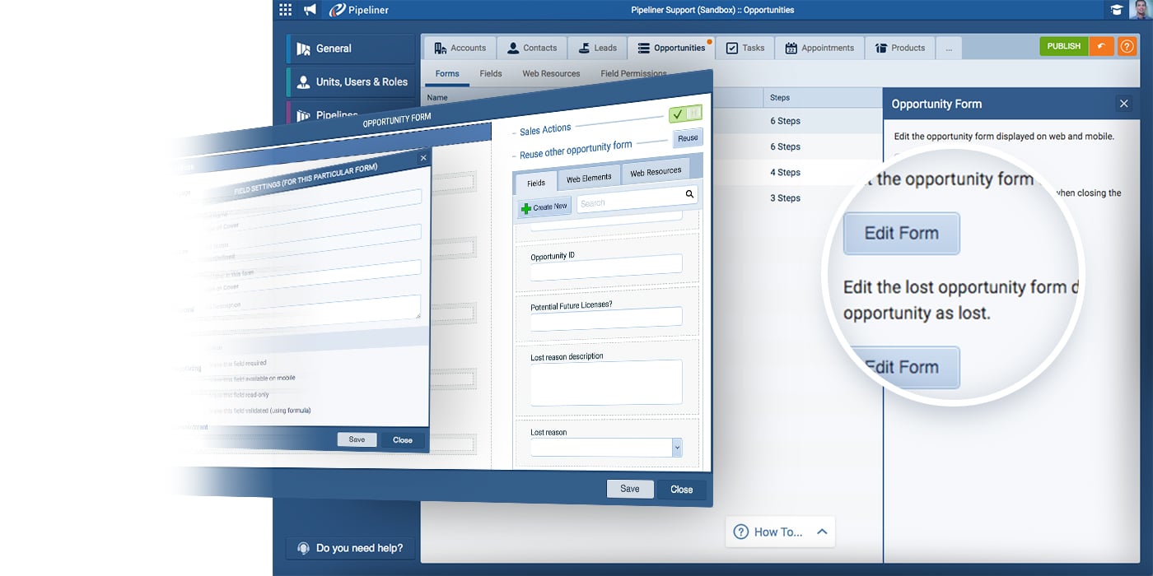The width and height of the screenshot is (1153, 576).
Task: Toggle the Sales Actions green switch
Action: point(685,114)
